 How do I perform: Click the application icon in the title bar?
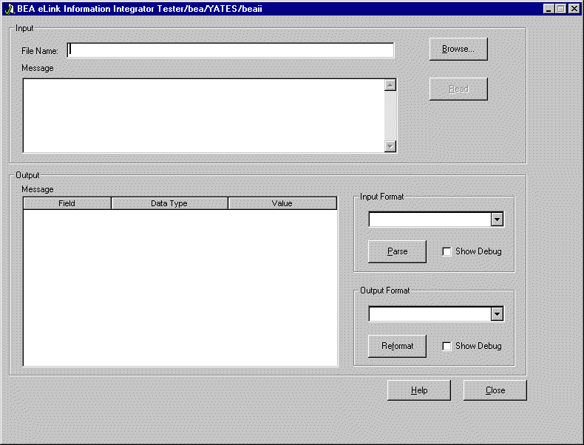point(9,9)
